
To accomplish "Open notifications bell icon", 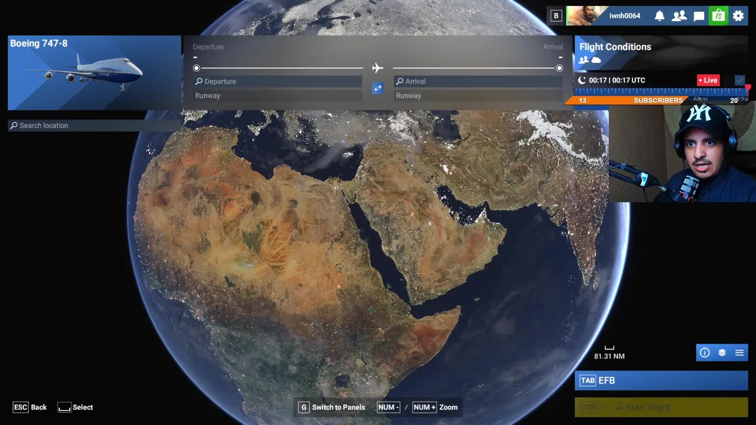I will (660, 16).
